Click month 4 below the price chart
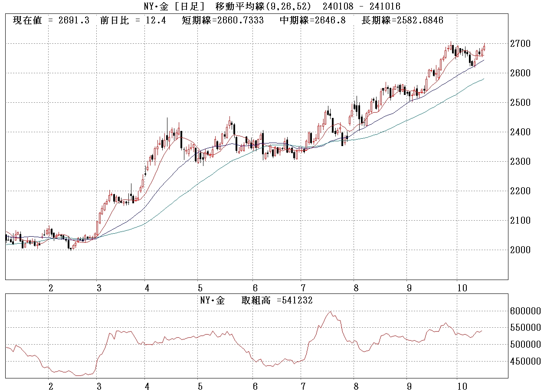 point(147,288)
